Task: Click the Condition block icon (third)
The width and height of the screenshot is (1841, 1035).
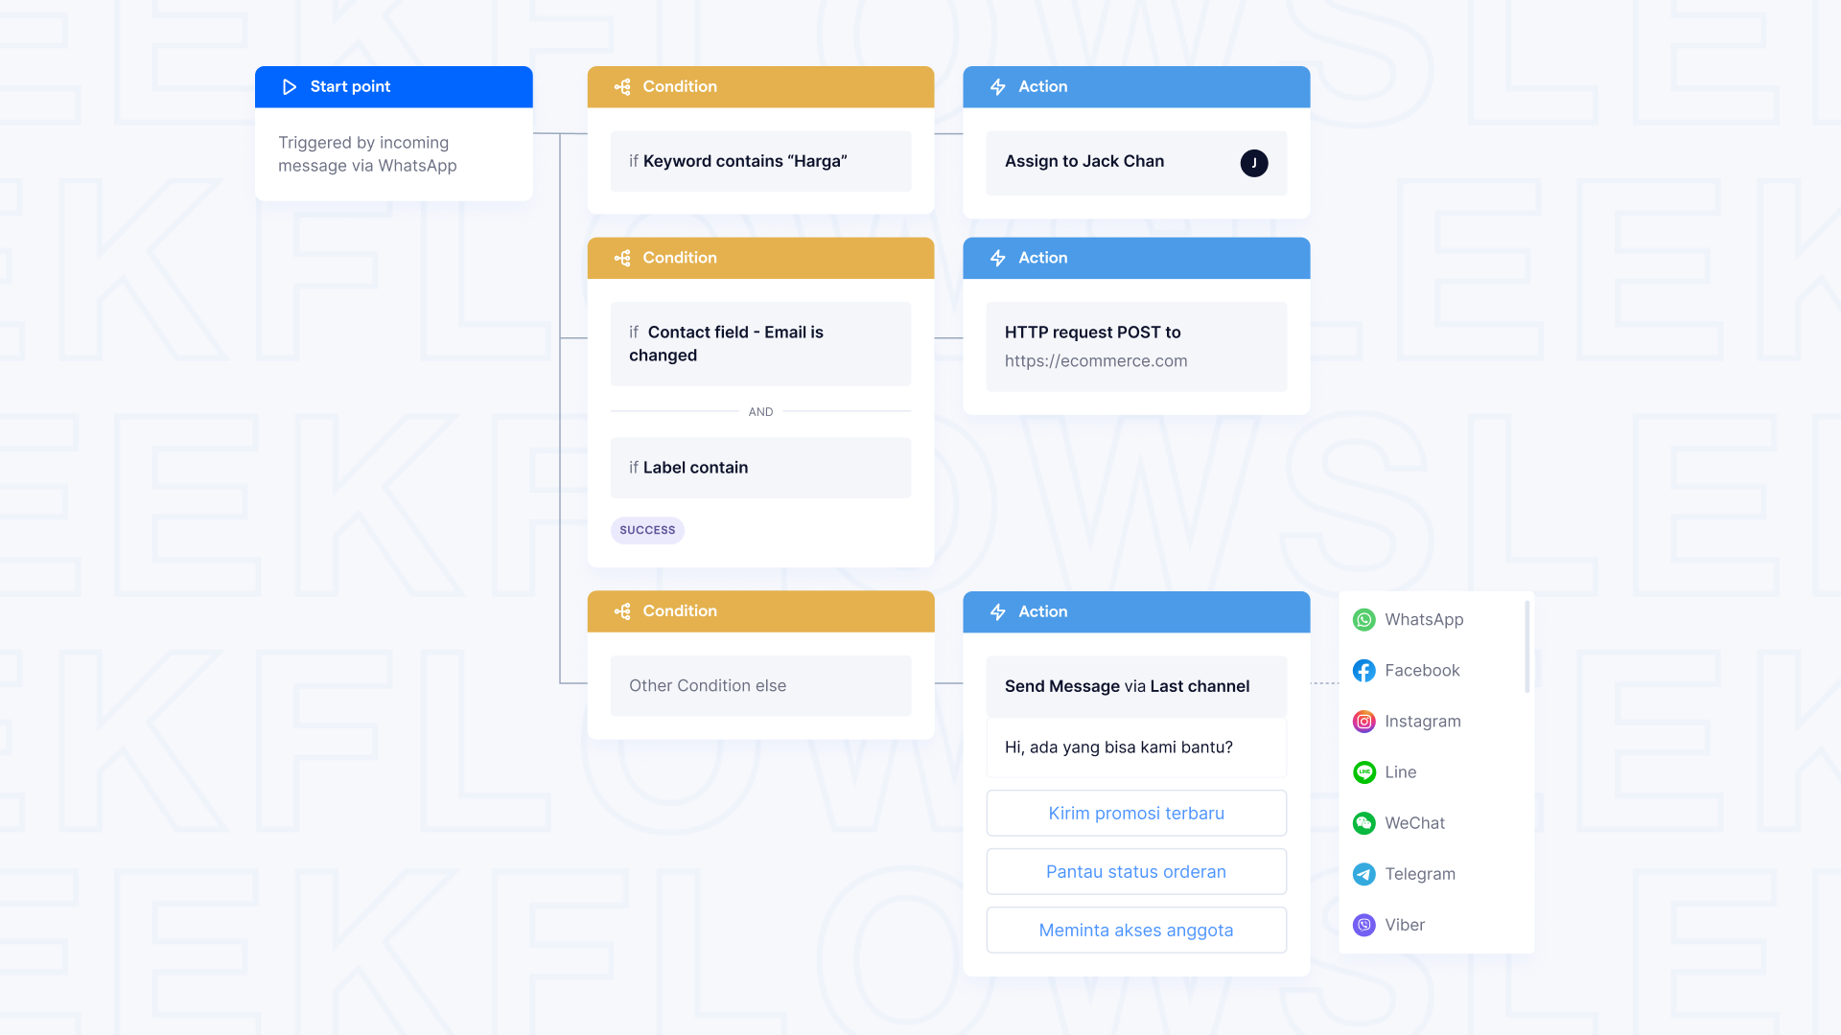Action: pos(622,611)
